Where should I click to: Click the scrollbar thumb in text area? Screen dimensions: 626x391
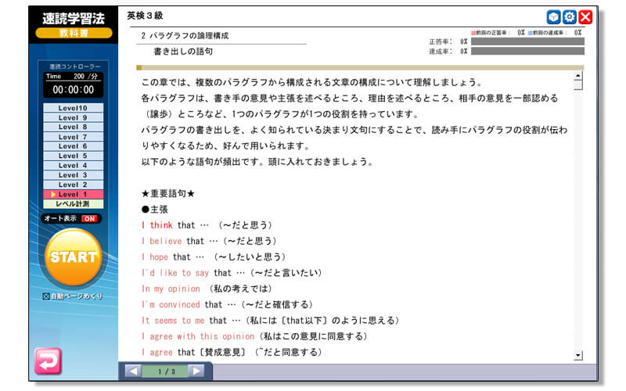coord(577,85)
